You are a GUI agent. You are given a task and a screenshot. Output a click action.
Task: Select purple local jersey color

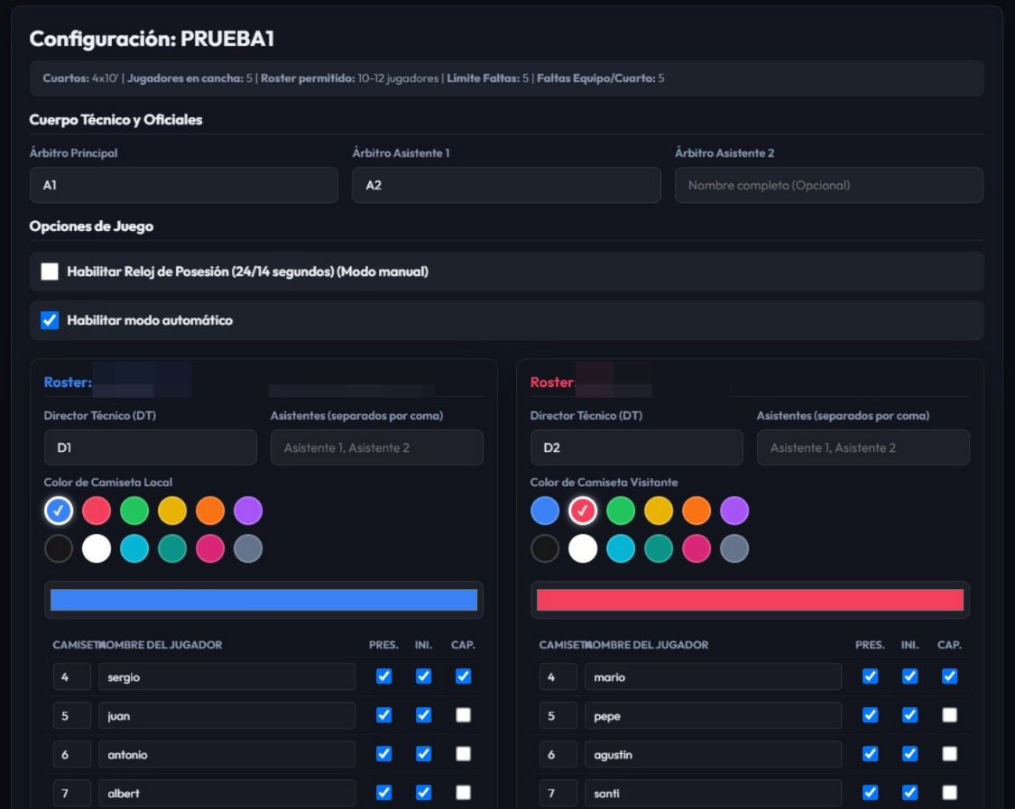coord(248,510)
